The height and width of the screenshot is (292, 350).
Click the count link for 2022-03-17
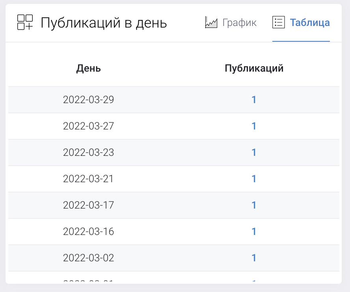254,205
